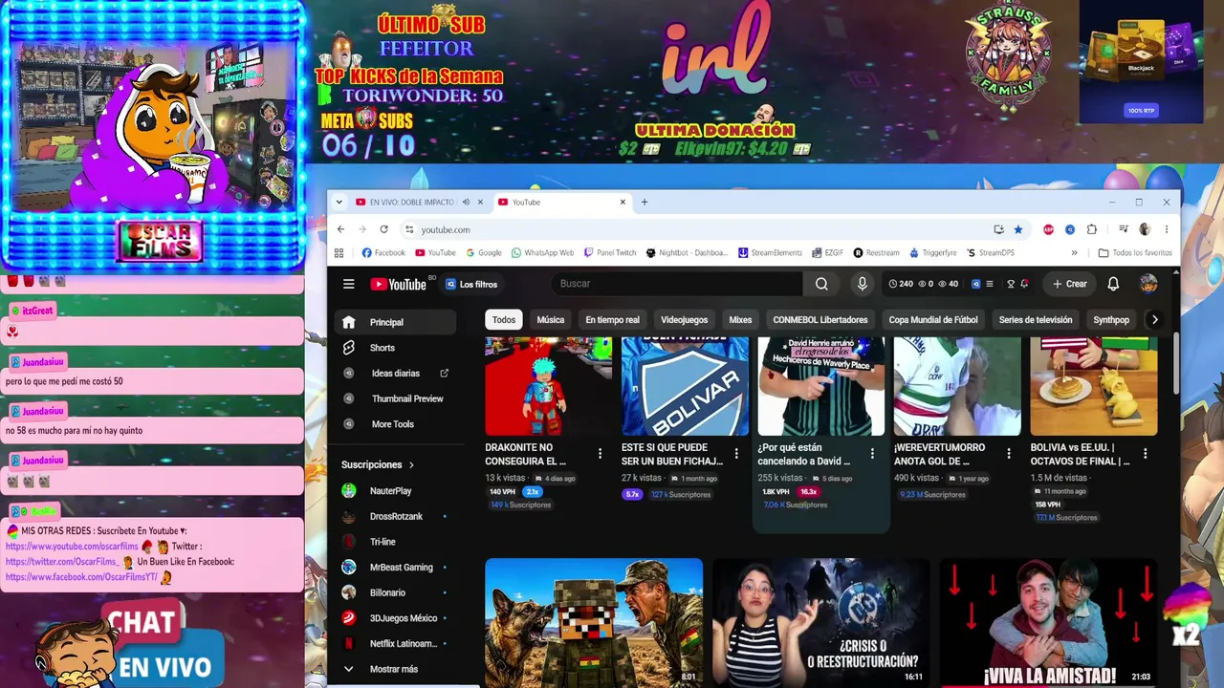Open site information icon in address bar
Screen dimensions: 1224x688
click(409, 229)
